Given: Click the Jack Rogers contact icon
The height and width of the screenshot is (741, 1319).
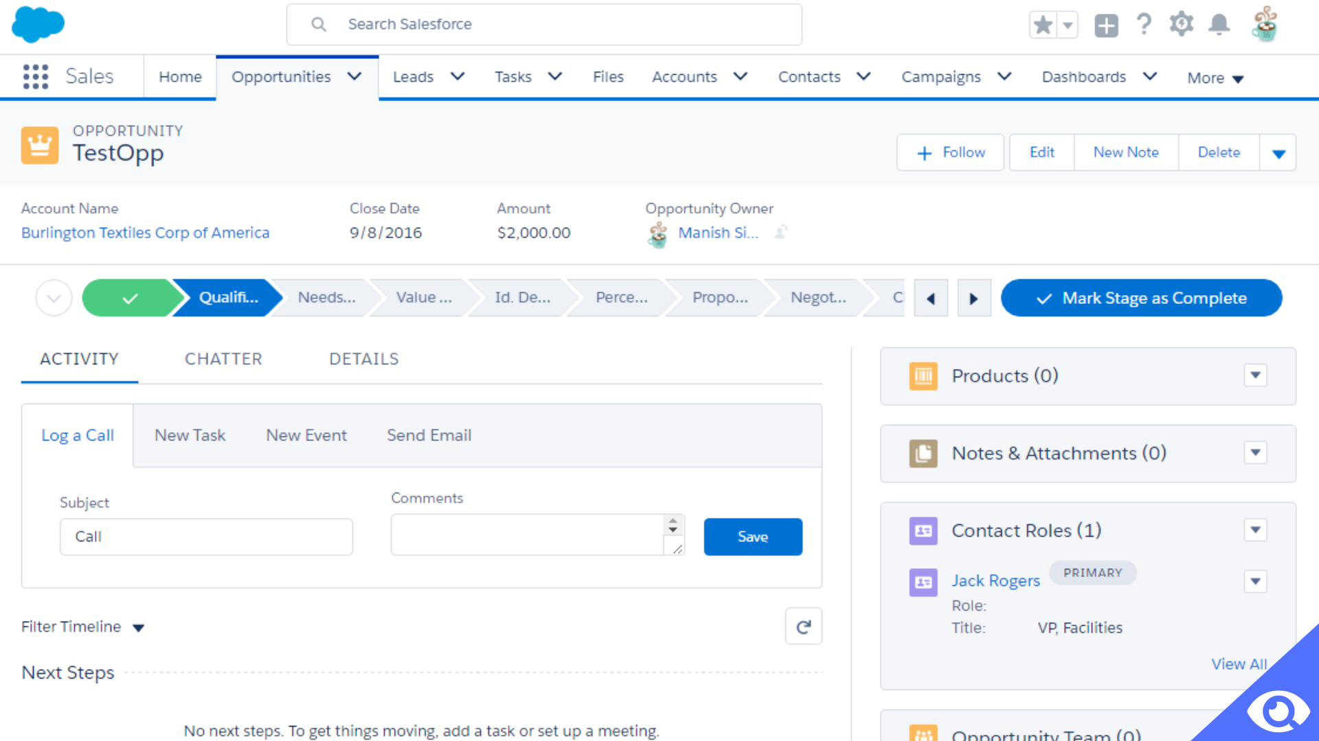Looking at the screenshot, I should tap(923, 583).
